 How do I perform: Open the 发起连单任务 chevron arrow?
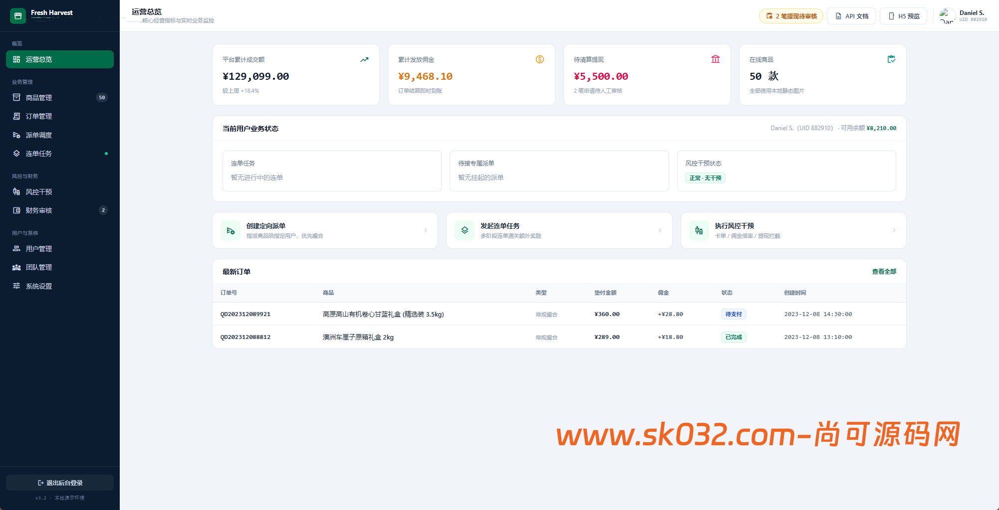(x=660, y=230)
